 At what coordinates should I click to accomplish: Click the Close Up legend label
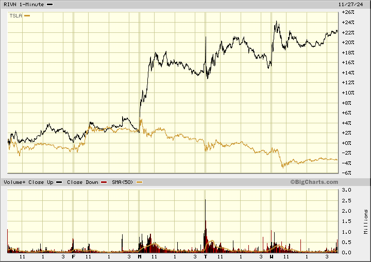tap(41, 182)
